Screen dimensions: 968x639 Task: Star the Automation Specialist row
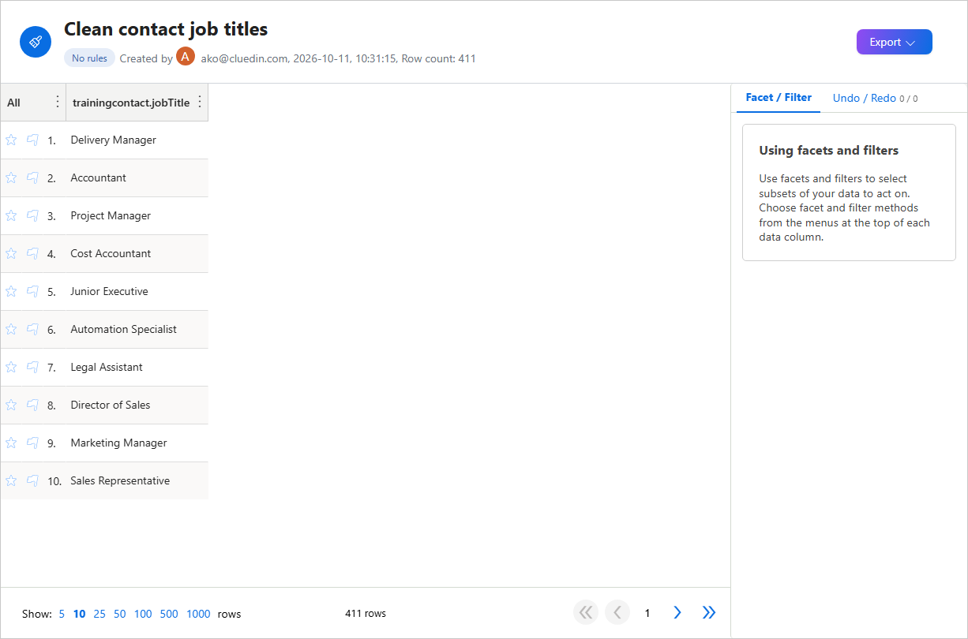coord(11,329)
